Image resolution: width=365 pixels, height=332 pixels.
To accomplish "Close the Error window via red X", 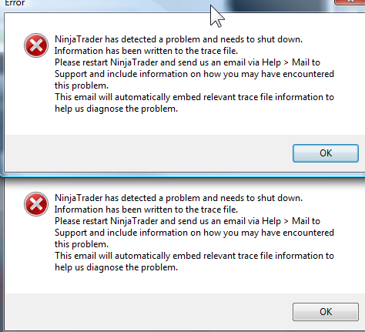I will coord(350,2).
